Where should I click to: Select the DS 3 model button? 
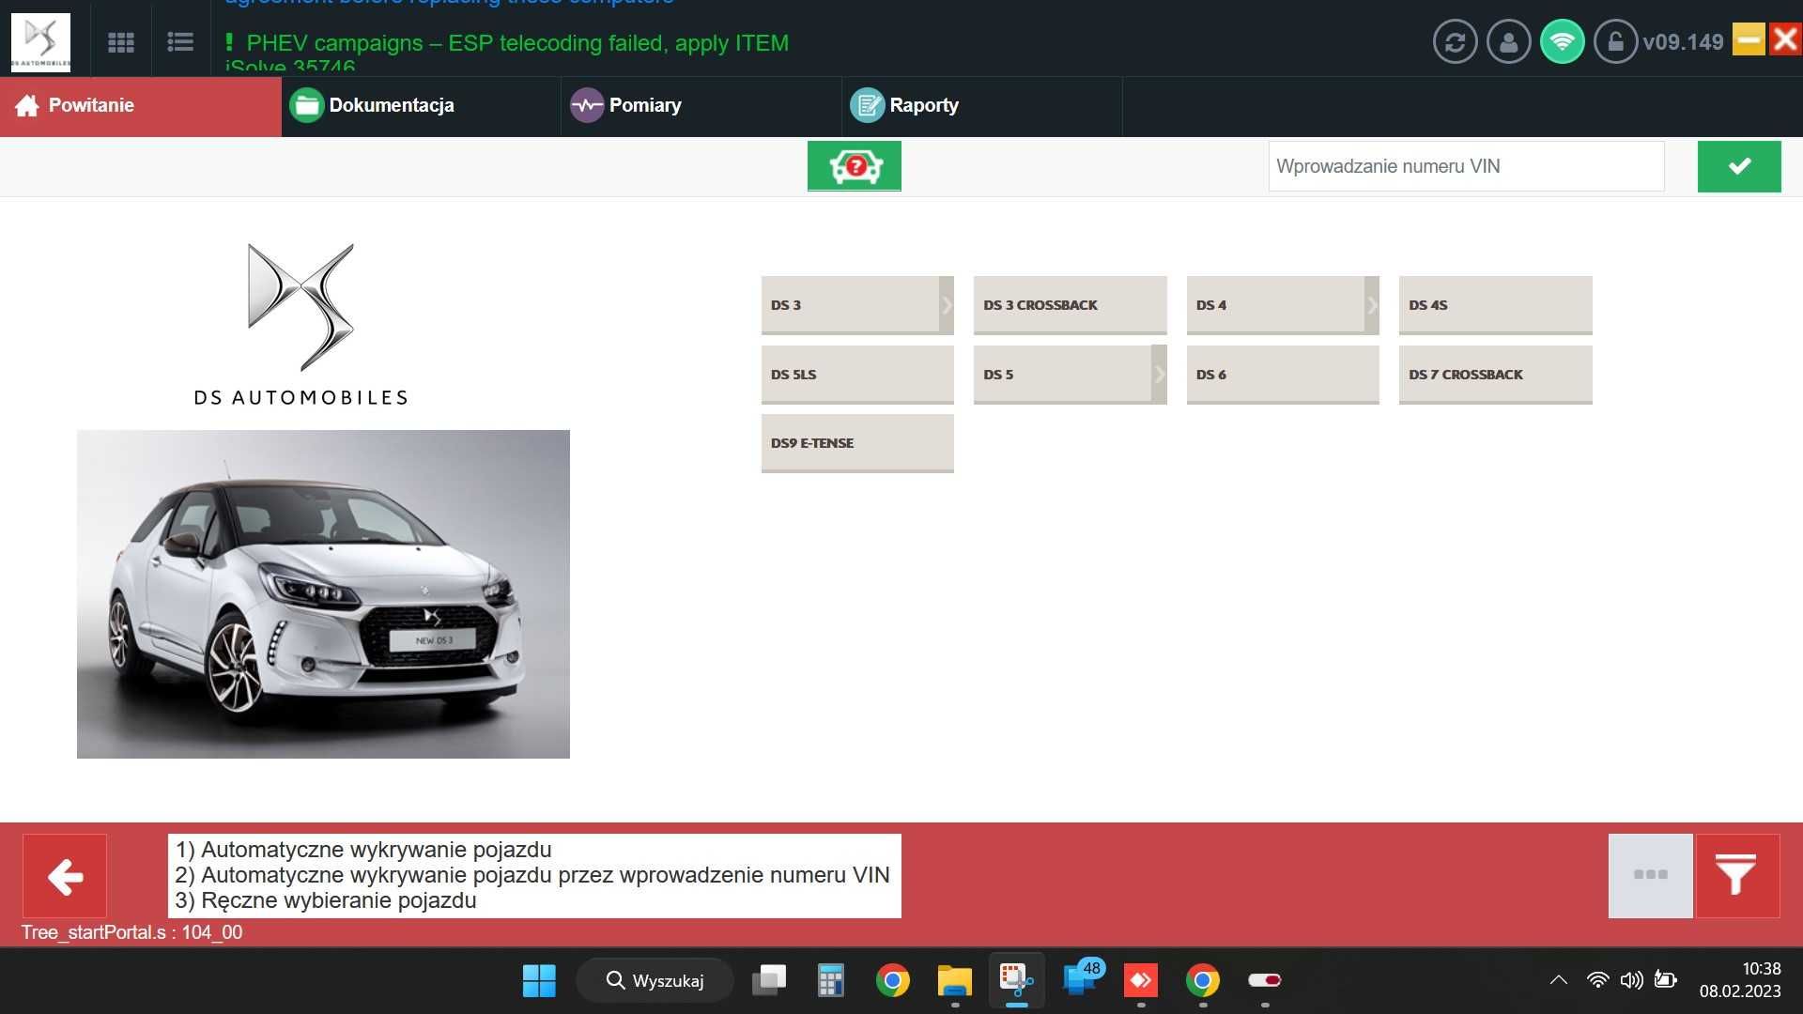click(x=850, y=305)
